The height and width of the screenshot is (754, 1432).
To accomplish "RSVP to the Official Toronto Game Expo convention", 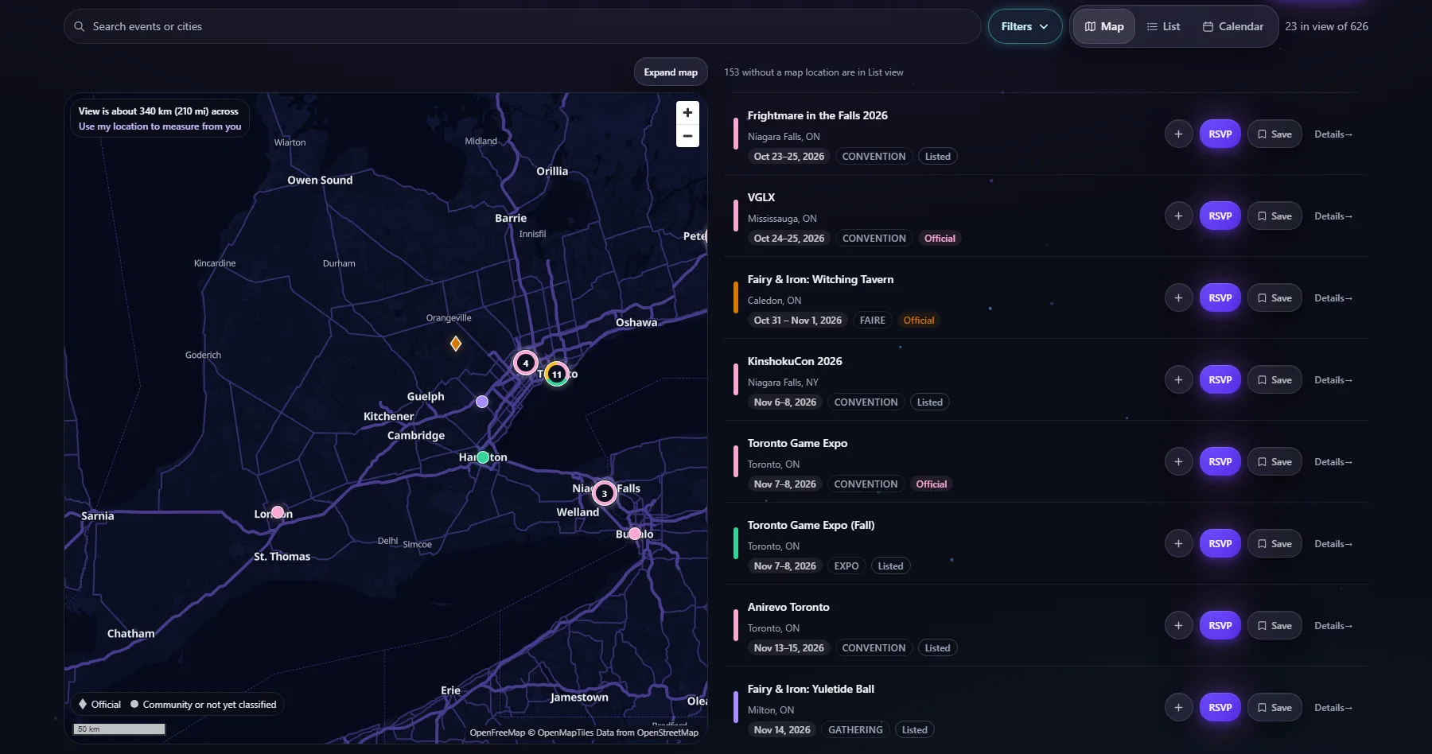I will pos(1220,462).
